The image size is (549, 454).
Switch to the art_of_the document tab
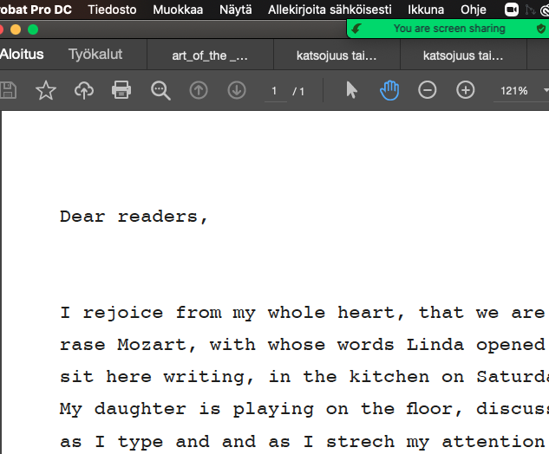tap(210, 55)
